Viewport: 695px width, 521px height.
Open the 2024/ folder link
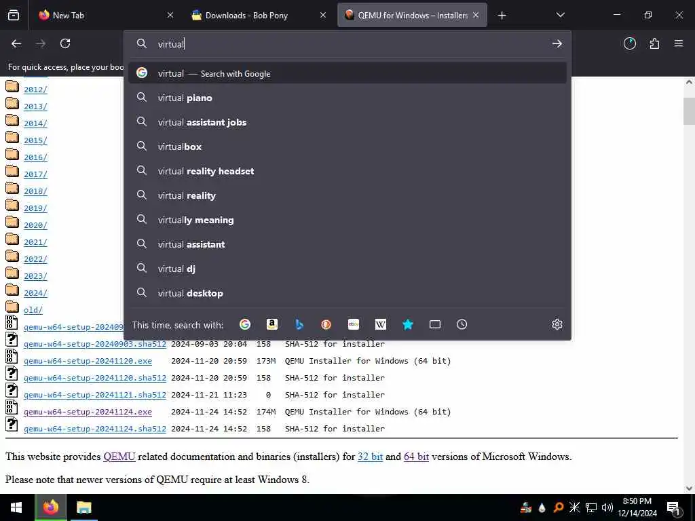pos(35,293)
